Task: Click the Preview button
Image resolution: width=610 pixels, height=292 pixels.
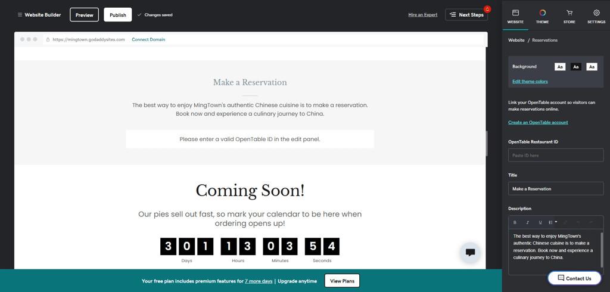Action: pos(85,15)
